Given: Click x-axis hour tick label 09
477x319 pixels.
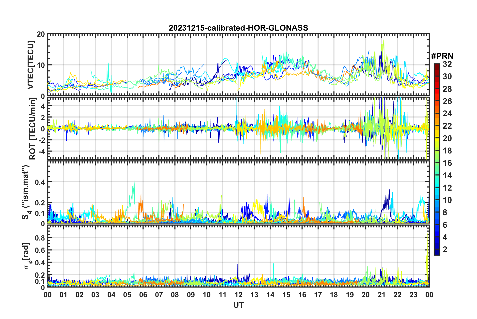Looking at the screenshot, I should [191, 295].
